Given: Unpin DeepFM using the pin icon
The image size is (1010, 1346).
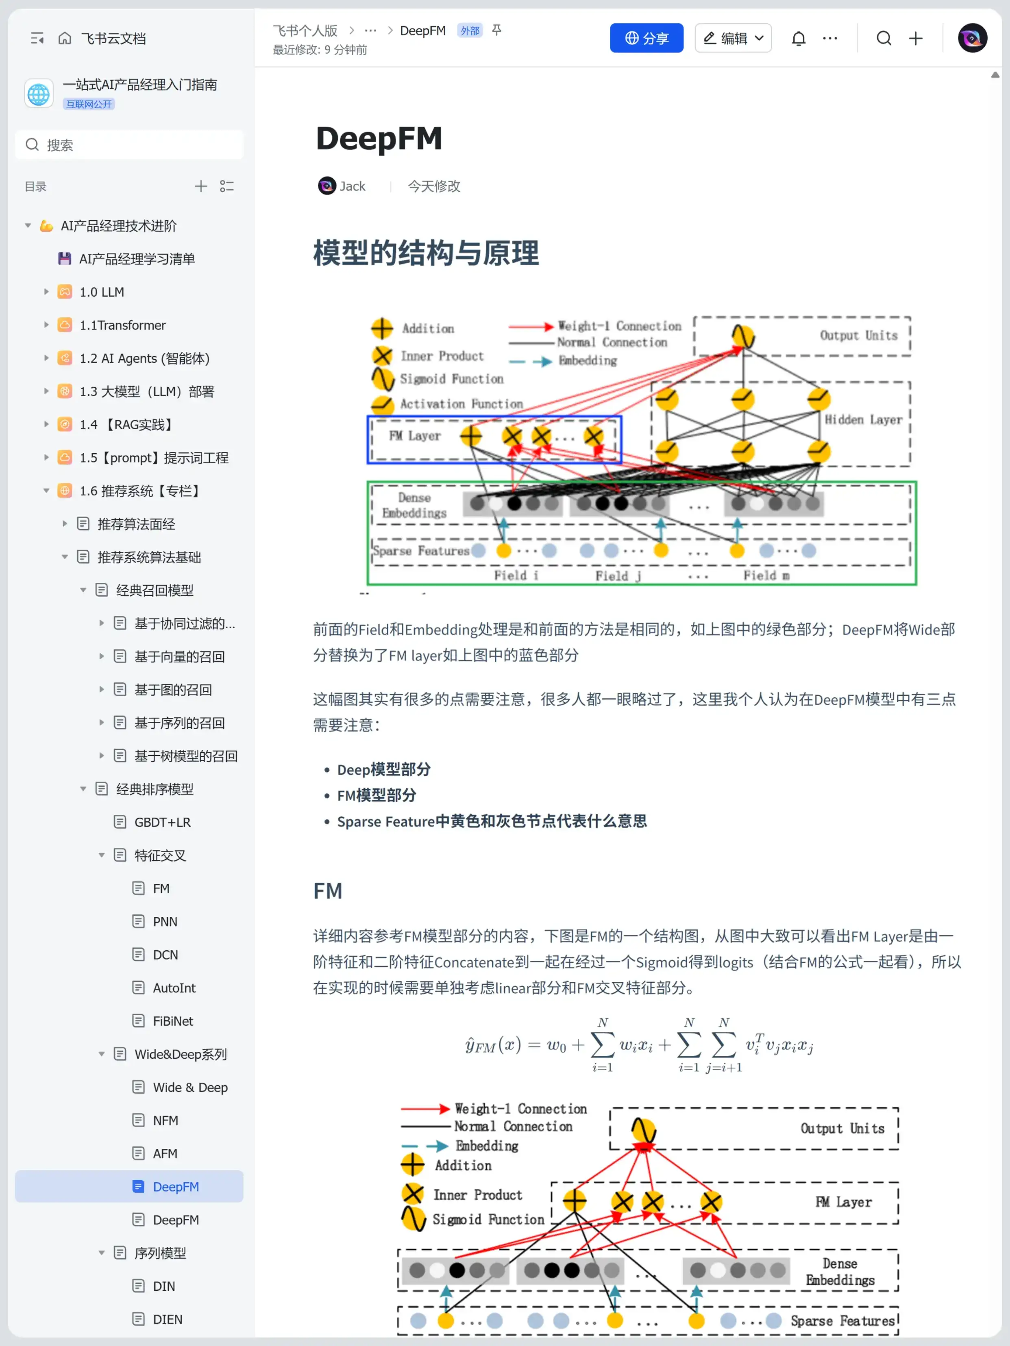Looking at the screenshot, I should pos(497,30).
